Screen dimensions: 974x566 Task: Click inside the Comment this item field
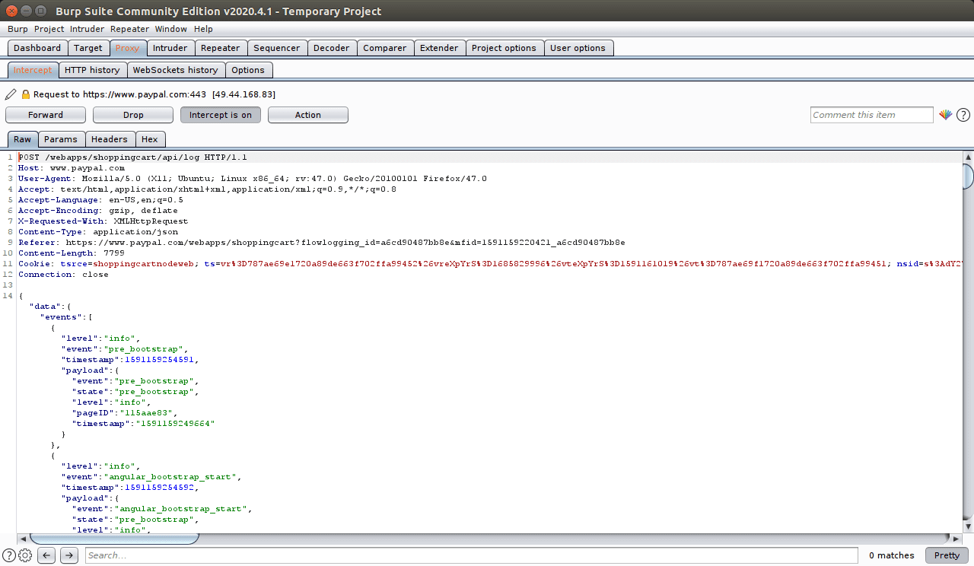pyautogui.click(x=871, y=114)
